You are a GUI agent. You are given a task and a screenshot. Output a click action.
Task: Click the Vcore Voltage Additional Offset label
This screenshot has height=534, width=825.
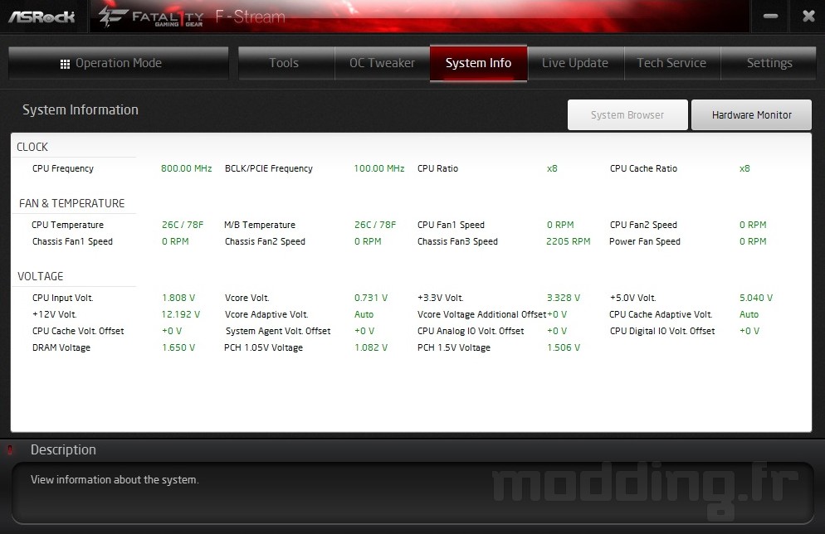pyautogui.click(x=482, y=315)
